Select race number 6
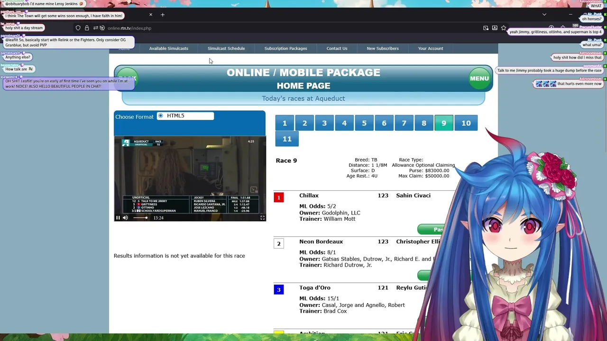The image size is (607, 341). coord(384,123)
